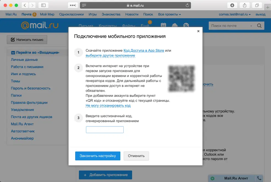271x182 pixels.
Task: Expand the comss.test@mail.ru account dropdown
Action: point(234,14)
